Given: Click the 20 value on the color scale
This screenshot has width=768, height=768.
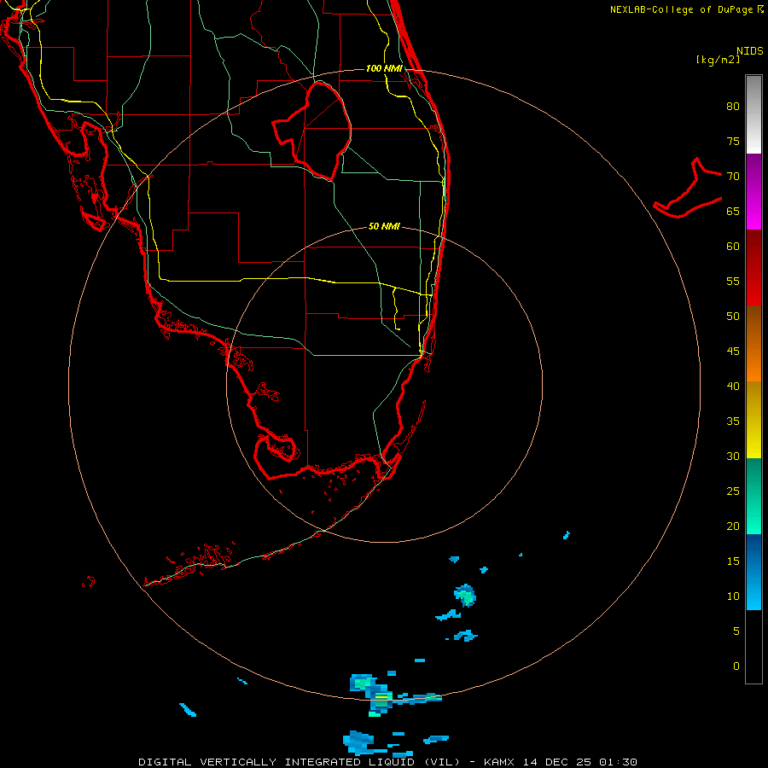Looking at the screenshot, I should pyautogui.click(x=733, y=527).
